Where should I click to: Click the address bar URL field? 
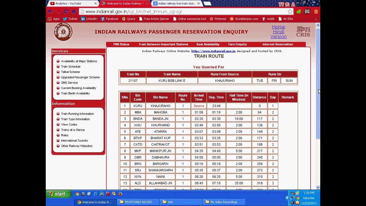[183, 12]
